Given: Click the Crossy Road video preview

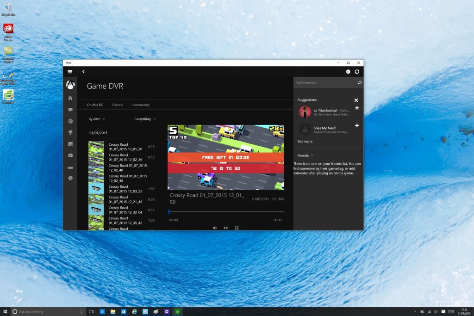Looking at the screenshot, I should (x=225, y=157).
